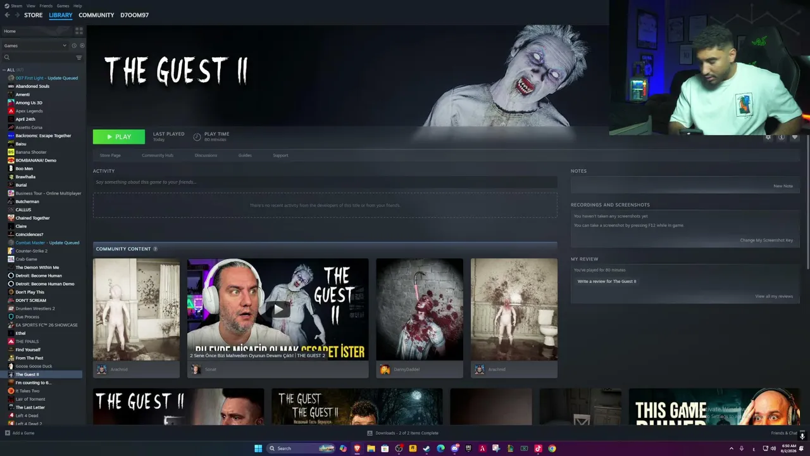The height and width of the screenshot is (456, 810).
Task: Click Change My Screenshot Key
Action: coord(766,240)
